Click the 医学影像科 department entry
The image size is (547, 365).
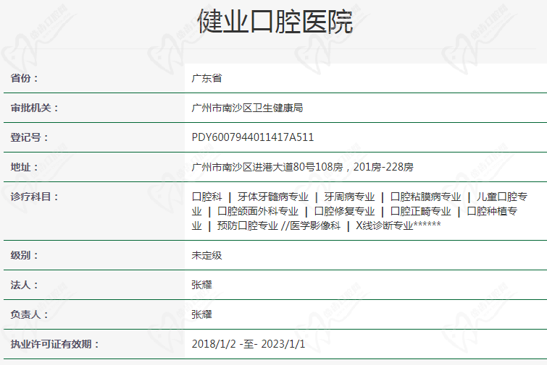coord(314,226)
